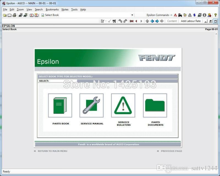Click the inner document restore button
The image size is (220, 176).
pos(211,21)
